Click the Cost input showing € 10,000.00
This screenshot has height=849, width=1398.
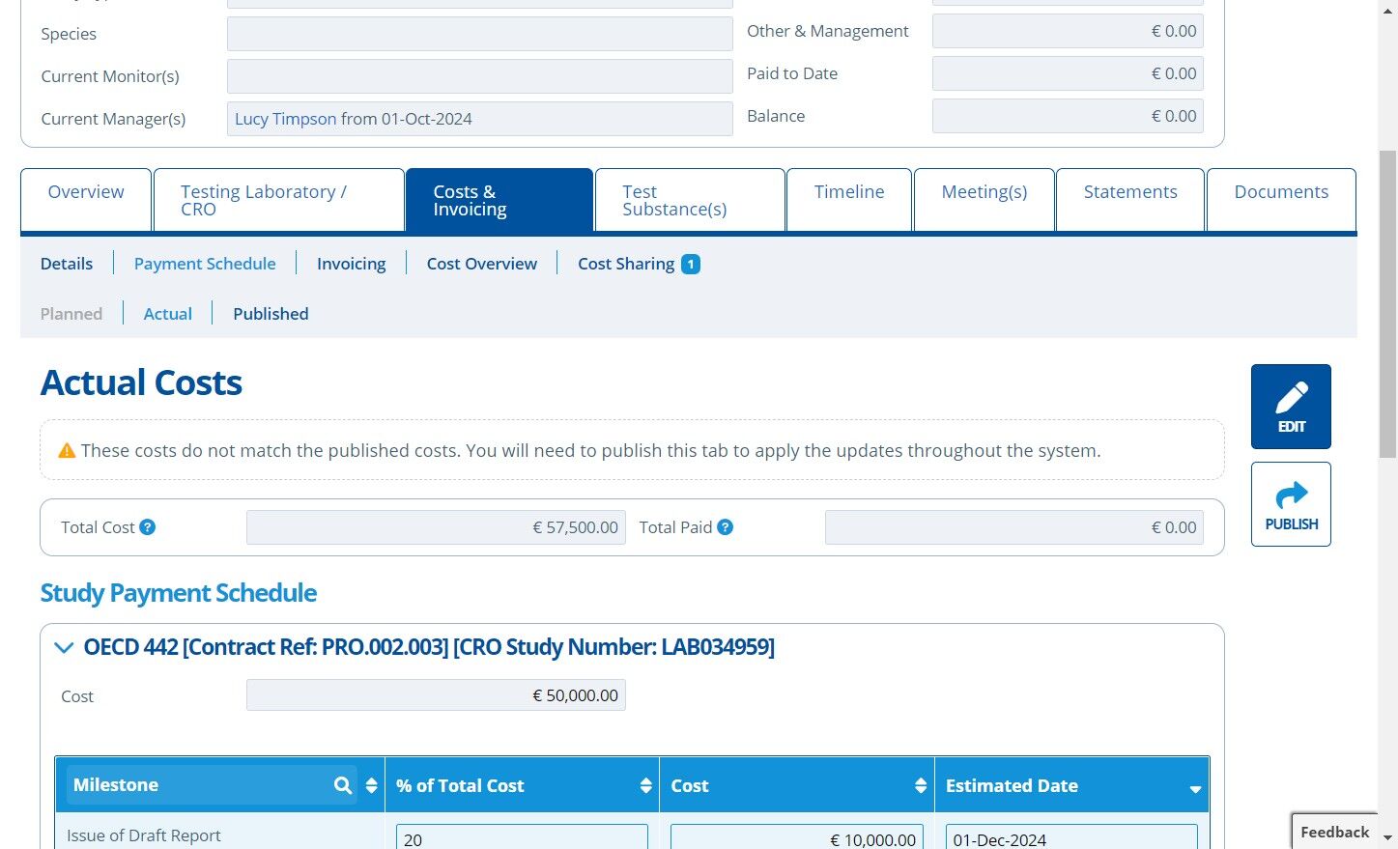[797, 837]
